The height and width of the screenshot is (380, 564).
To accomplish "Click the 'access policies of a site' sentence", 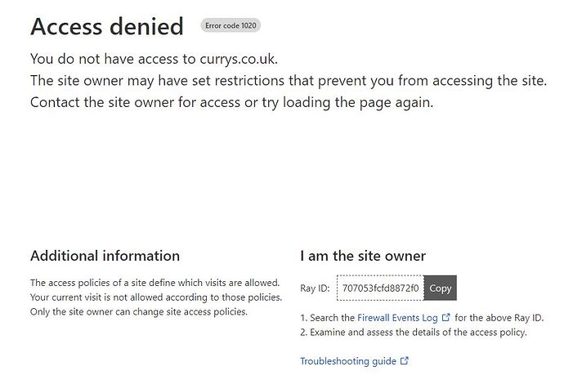I will 154,282.
